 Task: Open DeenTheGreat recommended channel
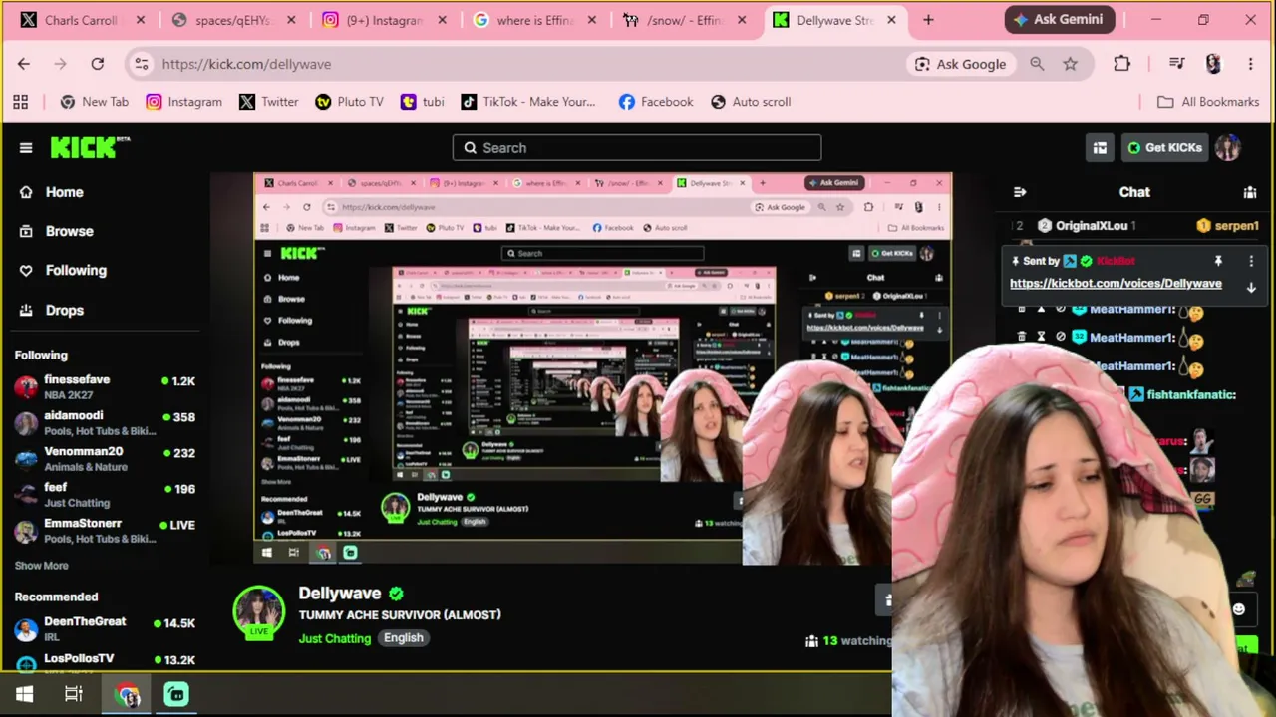[x=105, y=629]
